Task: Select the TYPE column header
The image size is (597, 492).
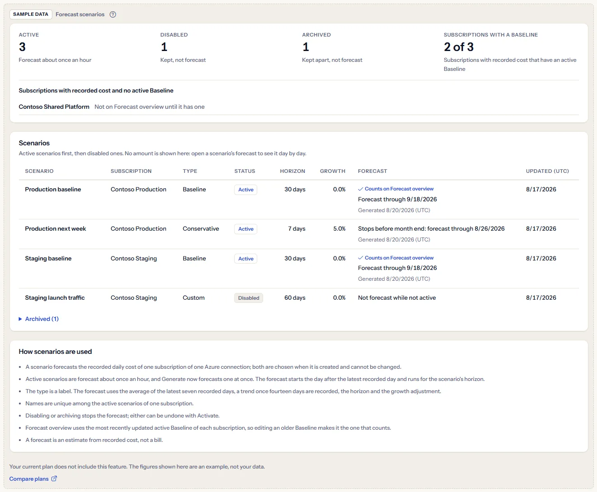Action: [190, 172]
